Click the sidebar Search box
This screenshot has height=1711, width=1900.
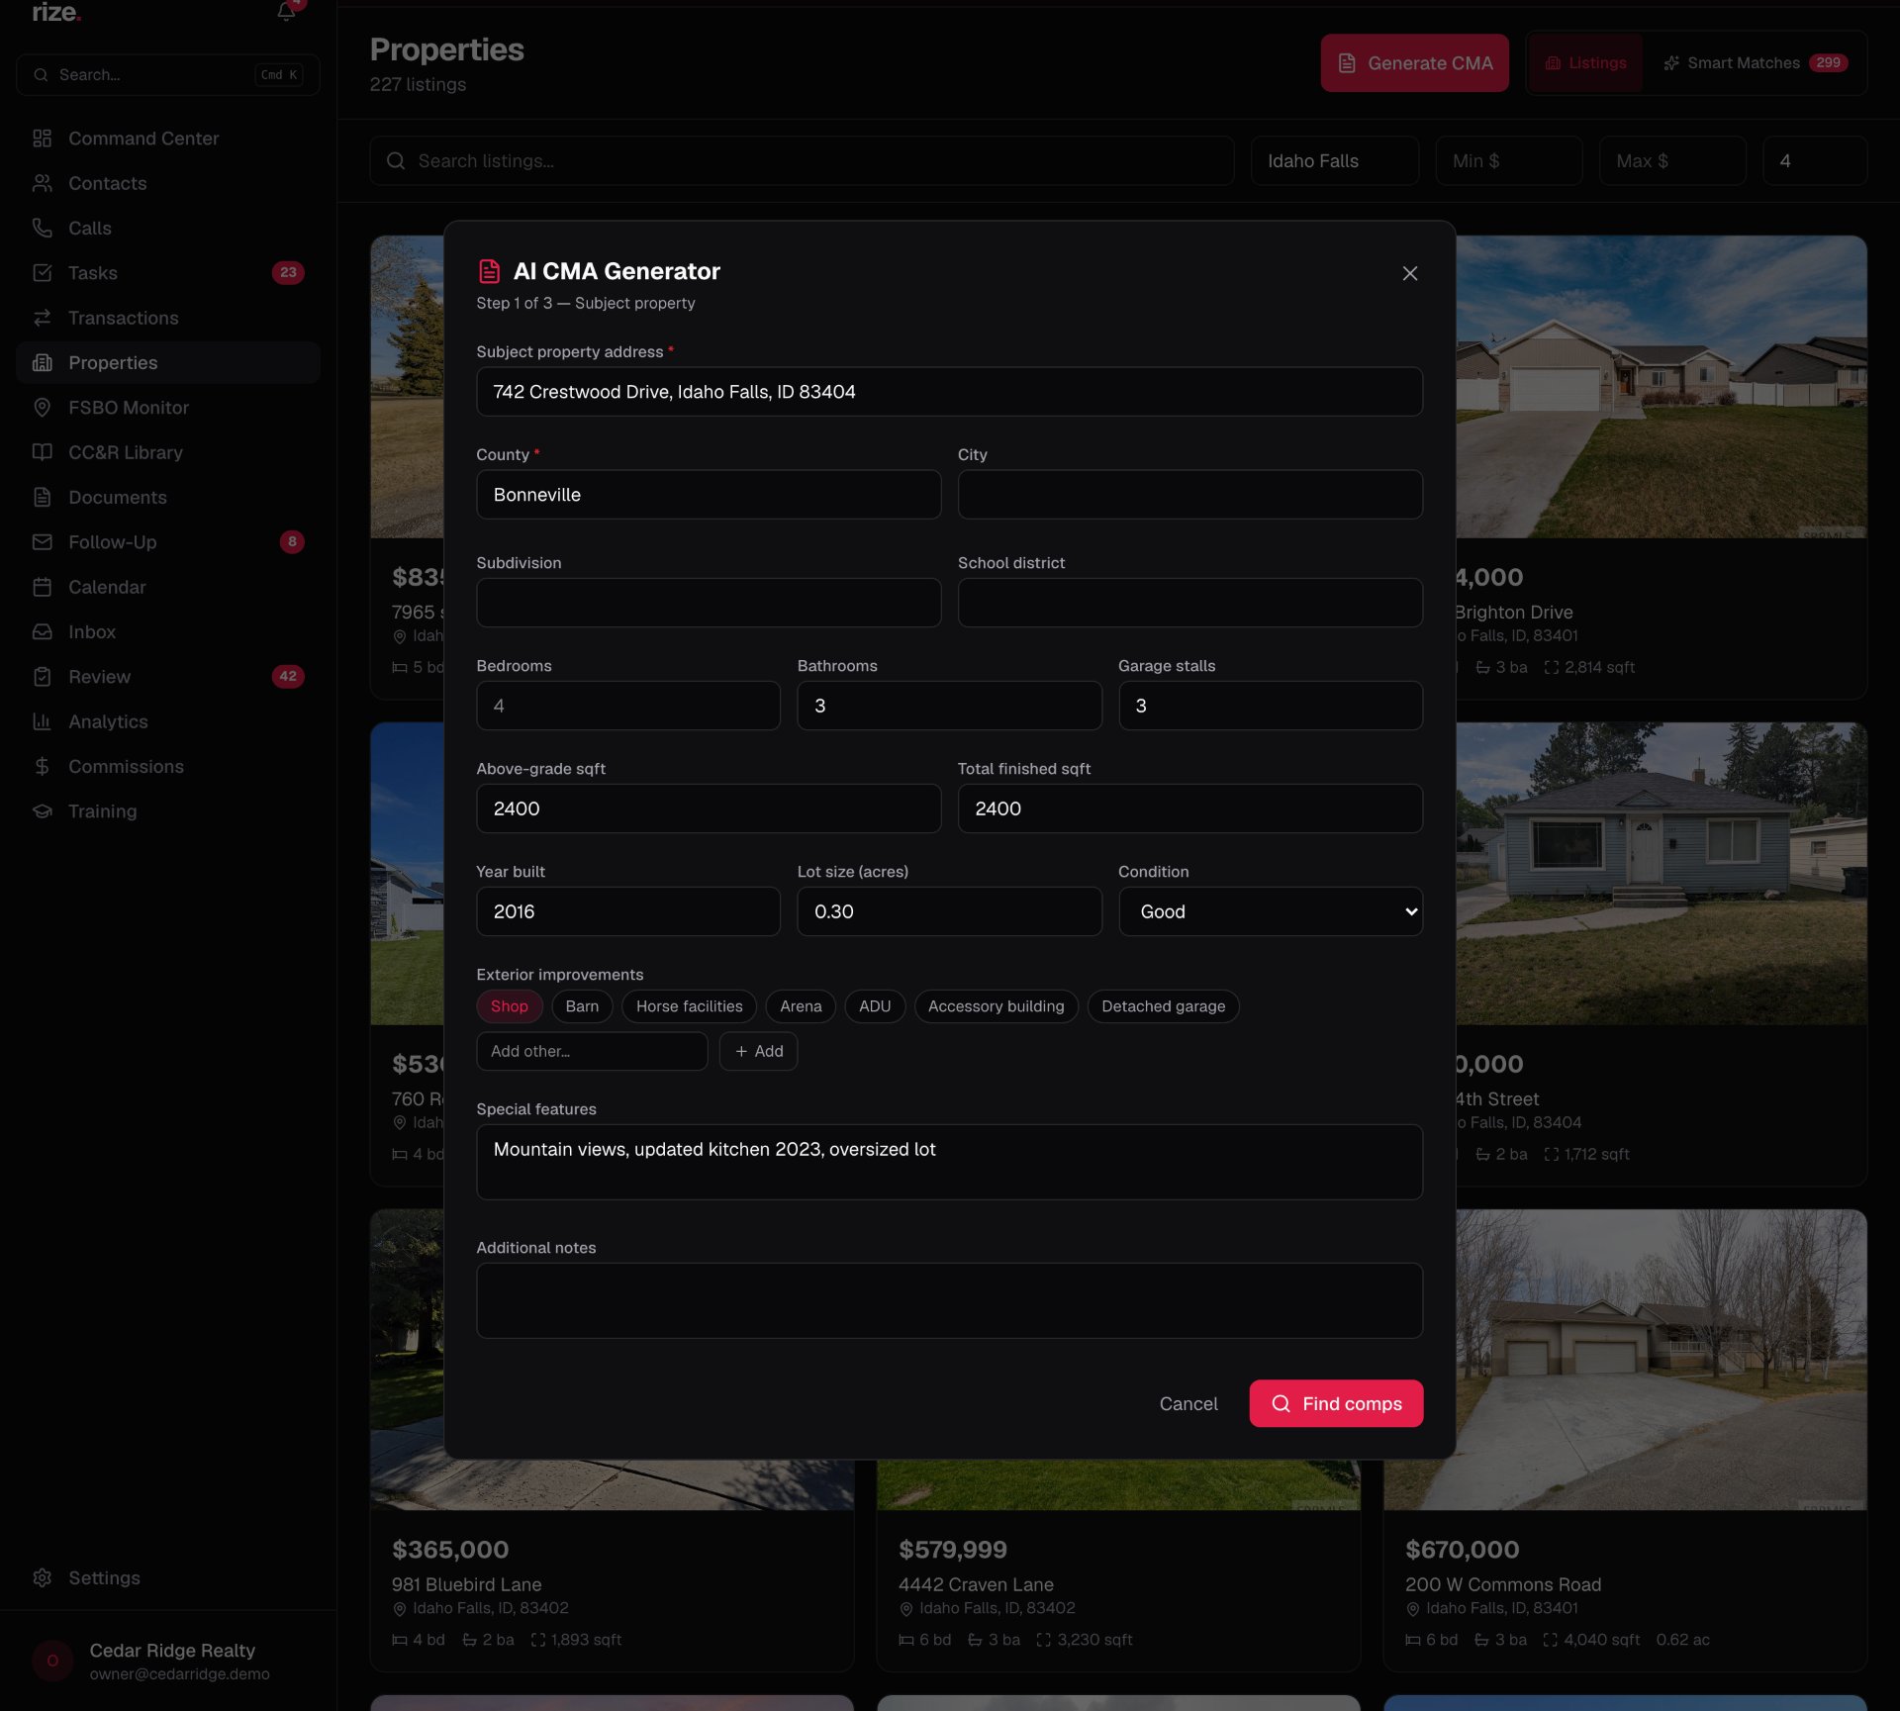[168, 74]
